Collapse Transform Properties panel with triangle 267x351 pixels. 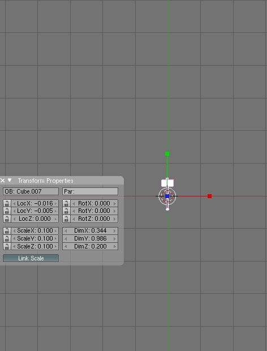click(10, 180)
